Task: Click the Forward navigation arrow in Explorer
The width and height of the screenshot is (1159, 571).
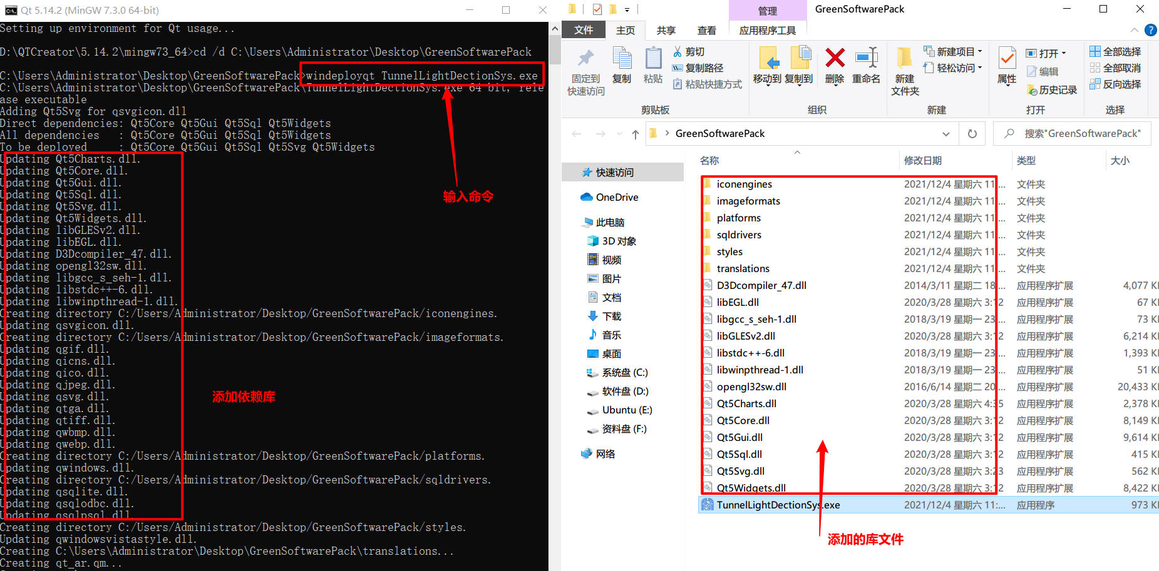Action: [x=600, y=134]
